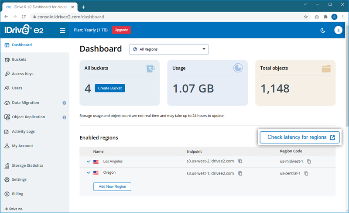349x213 pixels.
Task: Toggle the sidebar hamburger menu
Action: 62,31
